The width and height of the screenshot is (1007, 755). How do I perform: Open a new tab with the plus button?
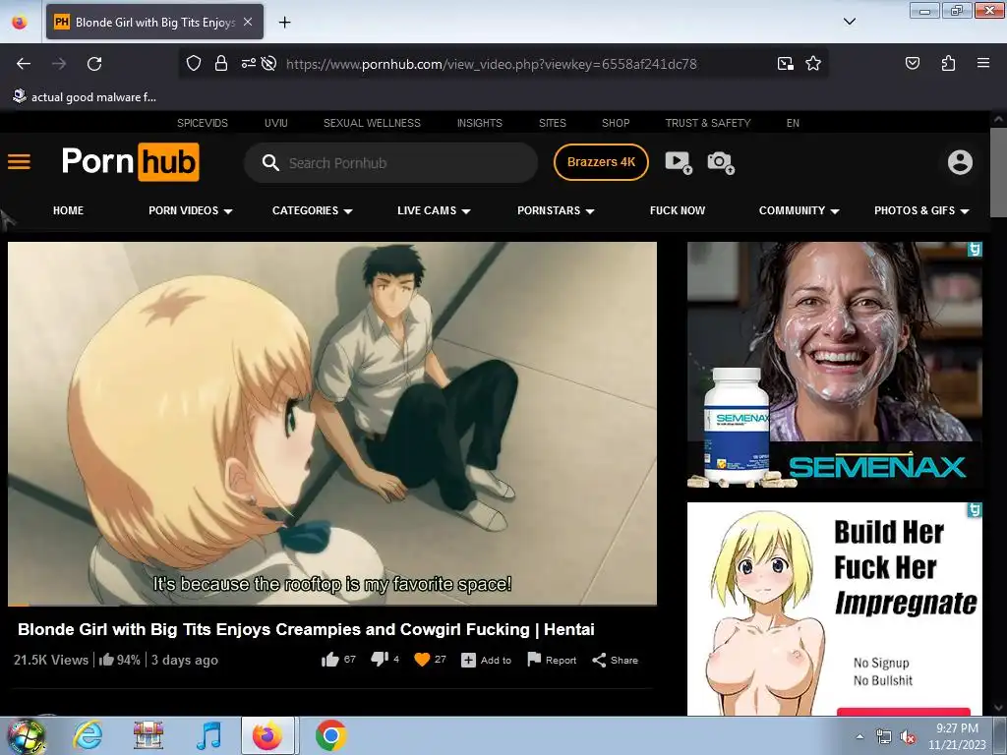[284, 22]
